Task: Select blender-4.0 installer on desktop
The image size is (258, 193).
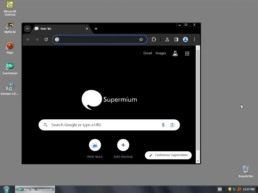Action: tap(10, 89)
